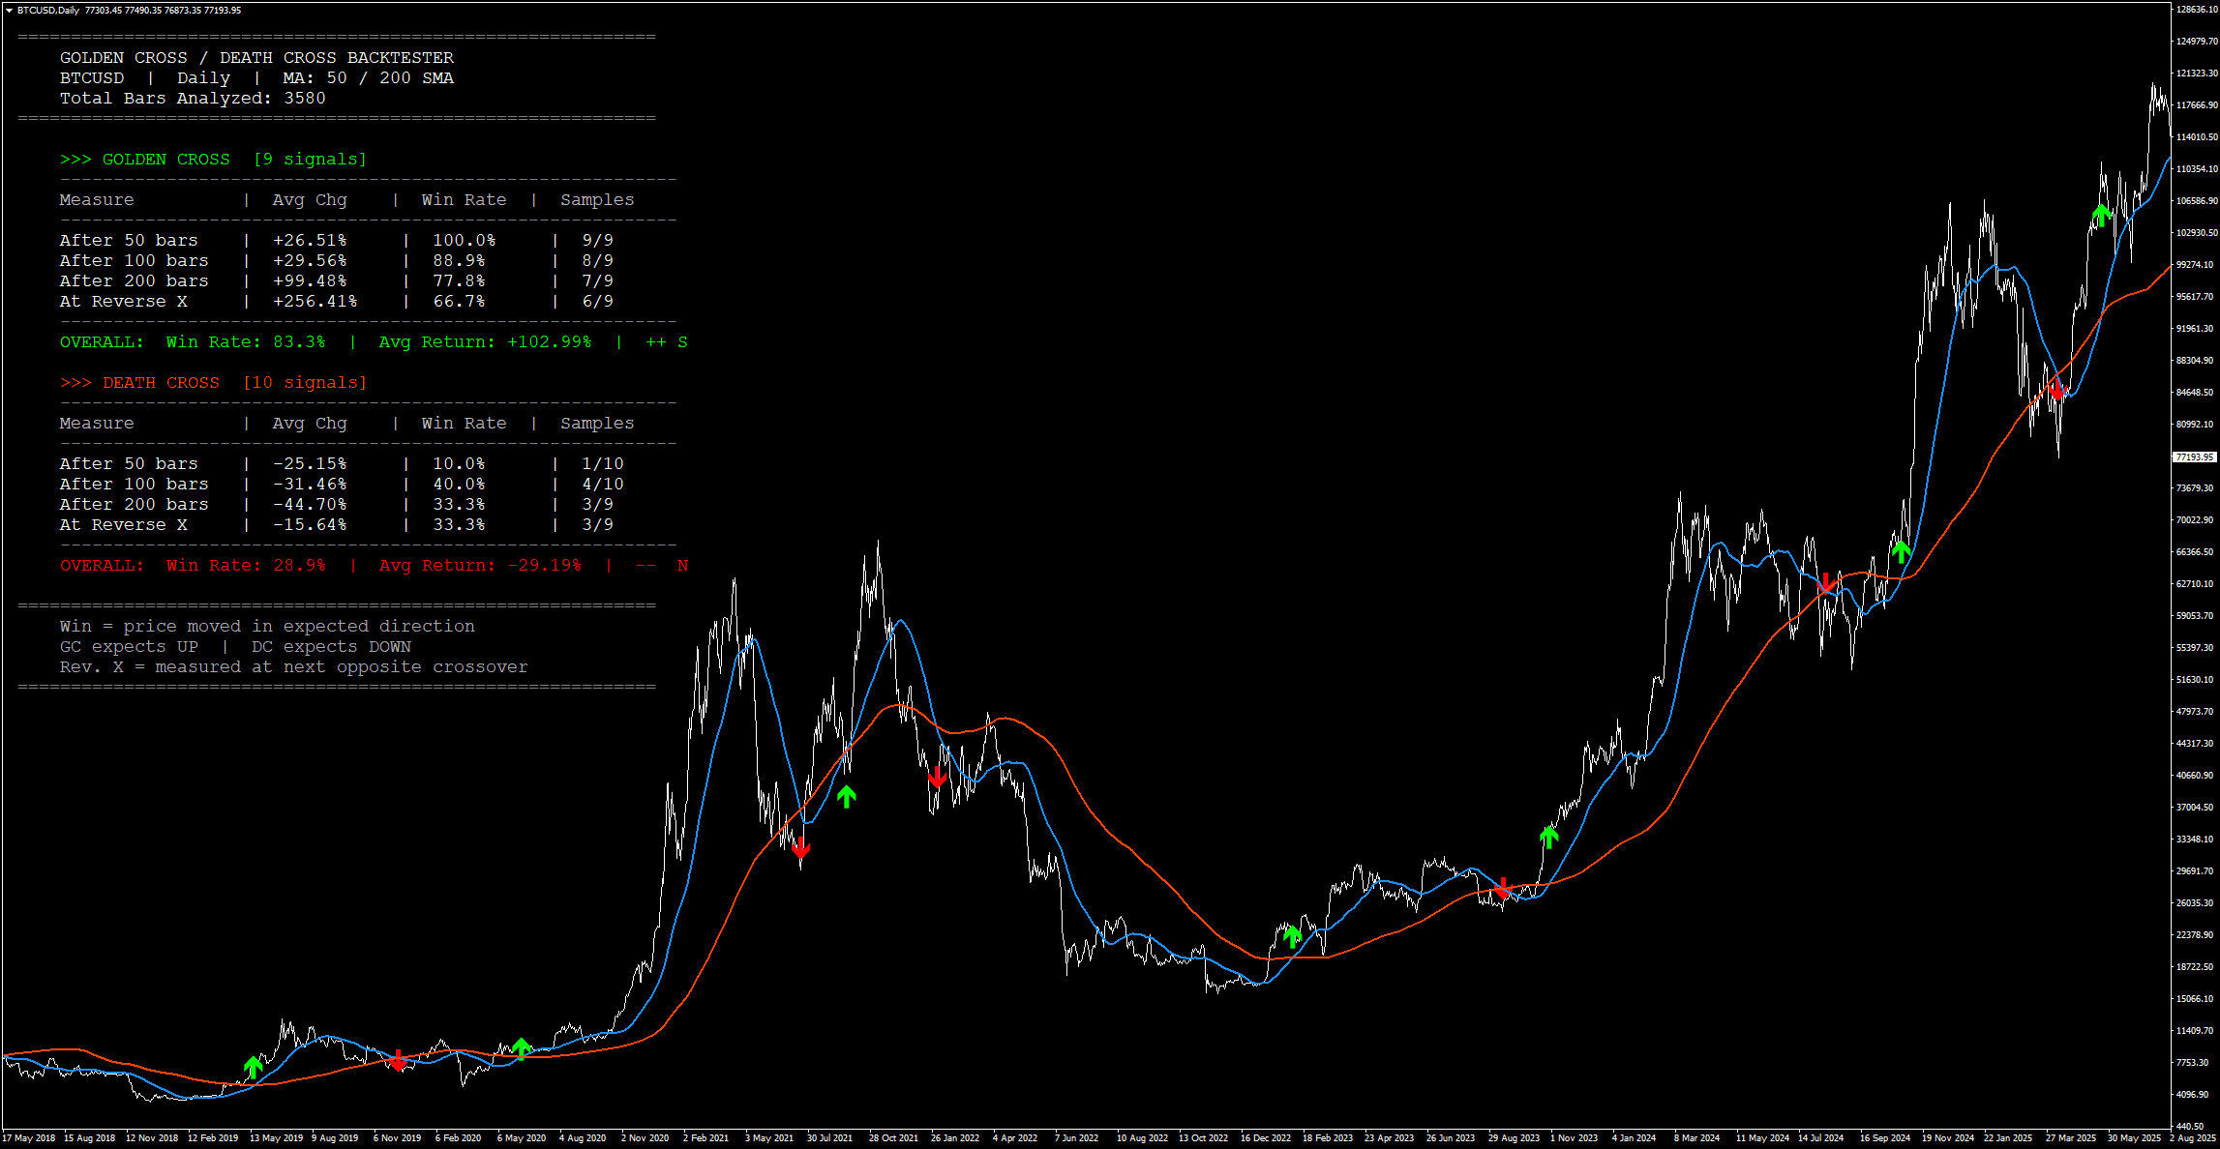The image size is (2220, 1149).
Task: Click the DEATH CROSS [10 signals] heading
Action: point(213,382)
